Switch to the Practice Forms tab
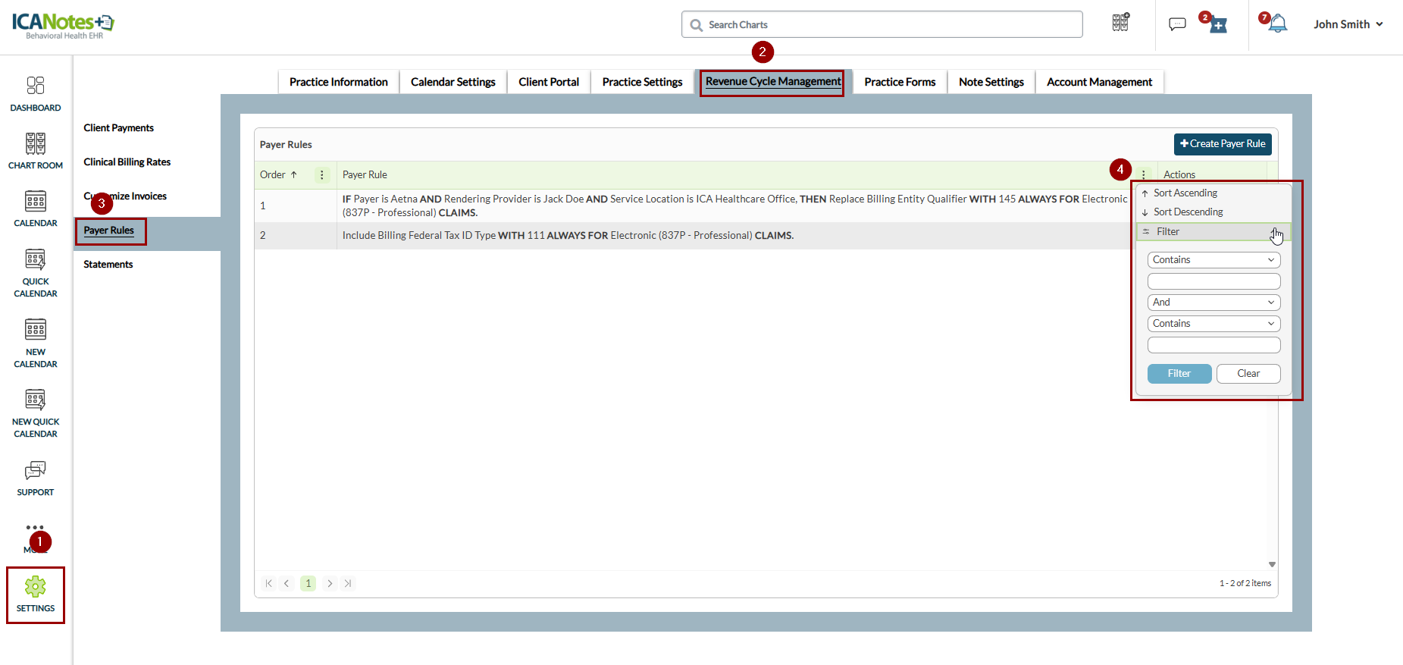Viewport: 1403px width, 665px height. tap(900, 82)
